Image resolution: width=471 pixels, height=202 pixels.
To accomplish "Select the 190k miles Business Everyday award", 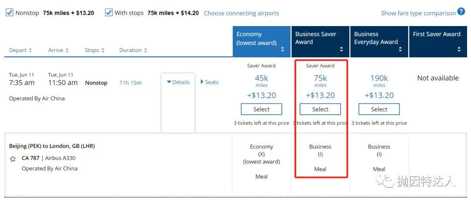I will pos(379,109).
